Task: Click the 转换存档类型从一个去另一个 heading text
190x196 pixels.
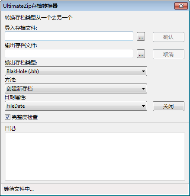Action: (39, 18)
